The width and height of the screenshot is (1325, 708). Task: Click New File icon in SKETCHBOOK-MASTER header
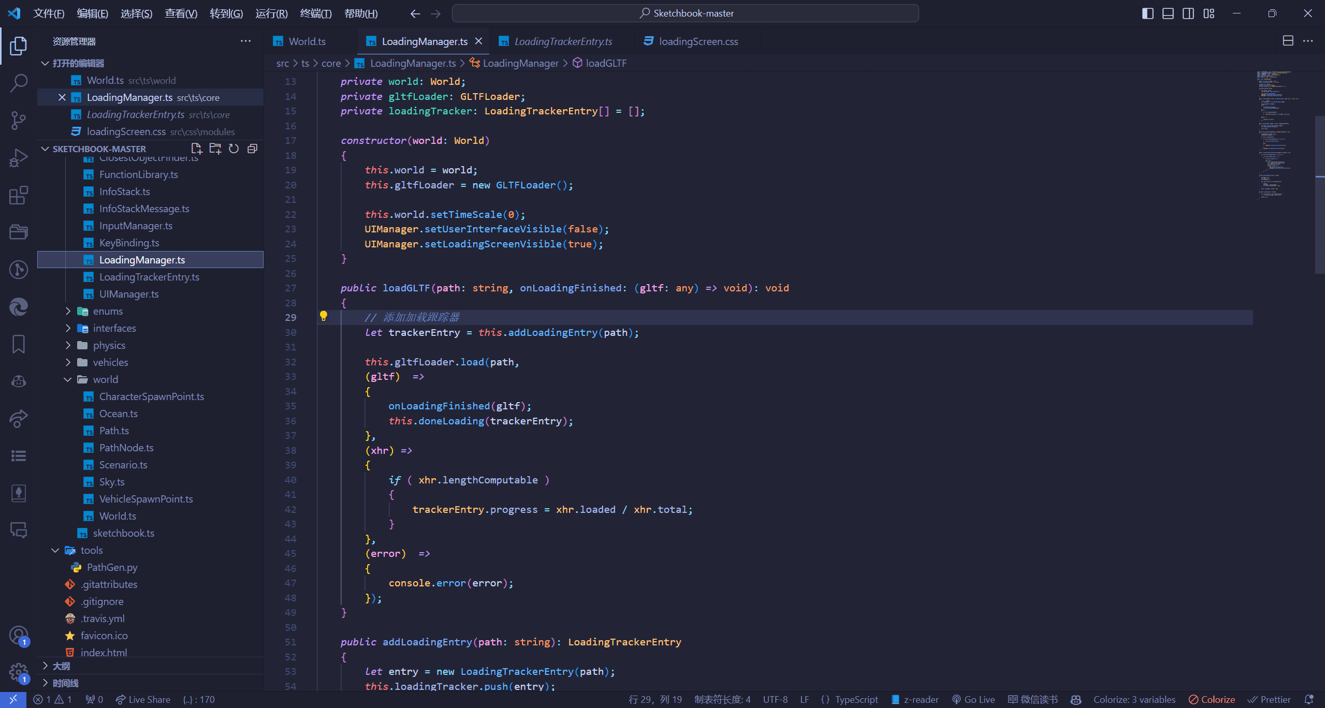coord(196,149)
